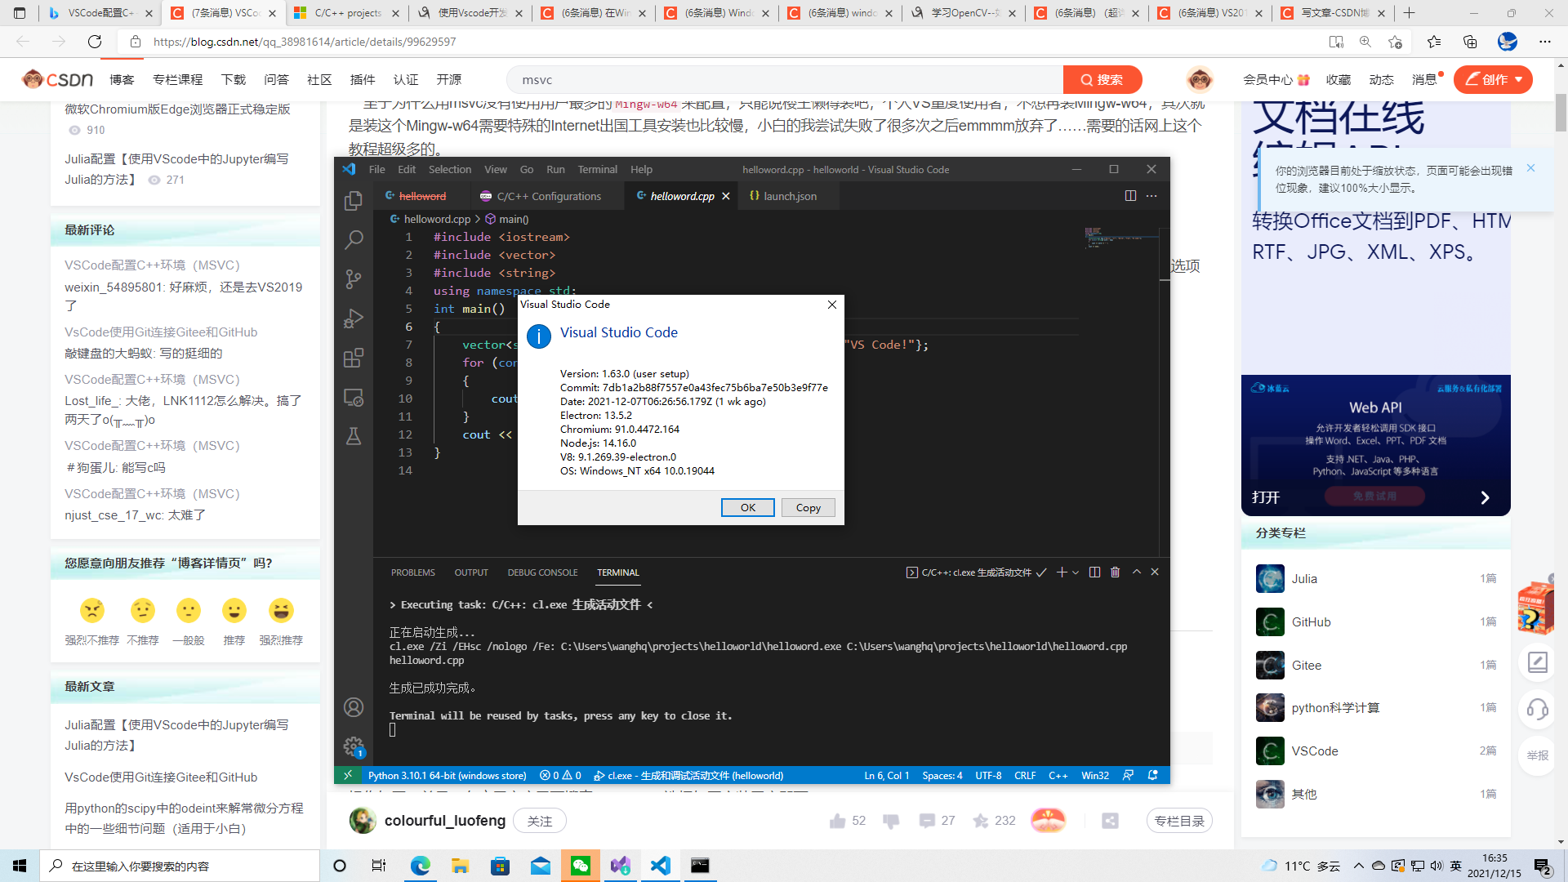Click the feedback icon in VS Code status bar
Image resolution: width=1568 pixels, height=882 pixels.
click(x=1128, y=775)
